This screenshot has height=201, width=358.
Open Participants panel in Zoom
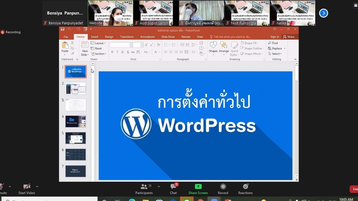[144, 189]
